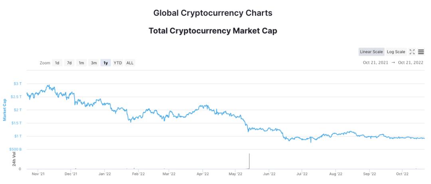Select the 7d zoom range
This screenshot has width=431, height=184.
pyautogui.click(x=69, y=63)
